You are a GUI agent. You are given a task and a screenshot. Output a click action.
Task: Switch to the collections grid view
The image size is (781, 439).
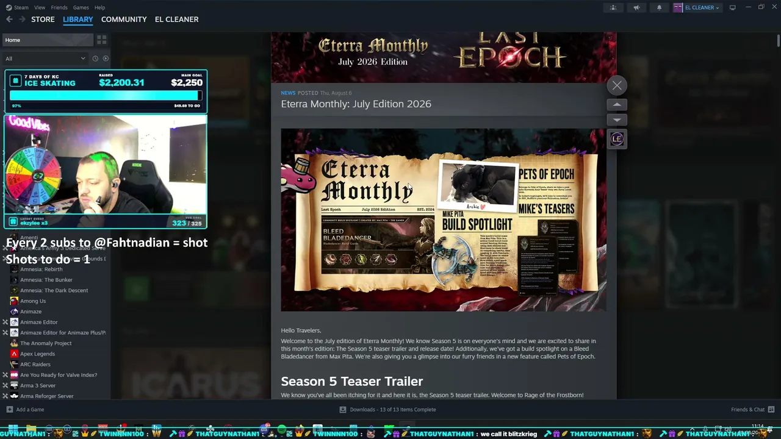point(102,40)
